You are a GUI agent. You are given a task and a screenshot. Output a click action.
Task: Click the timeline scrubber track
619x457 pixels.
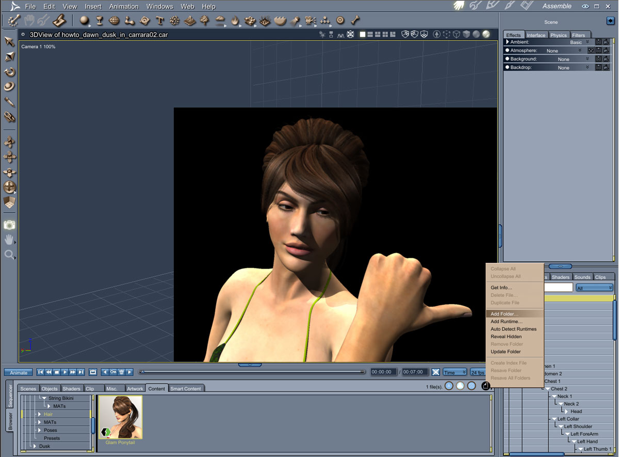coord(253,372)
